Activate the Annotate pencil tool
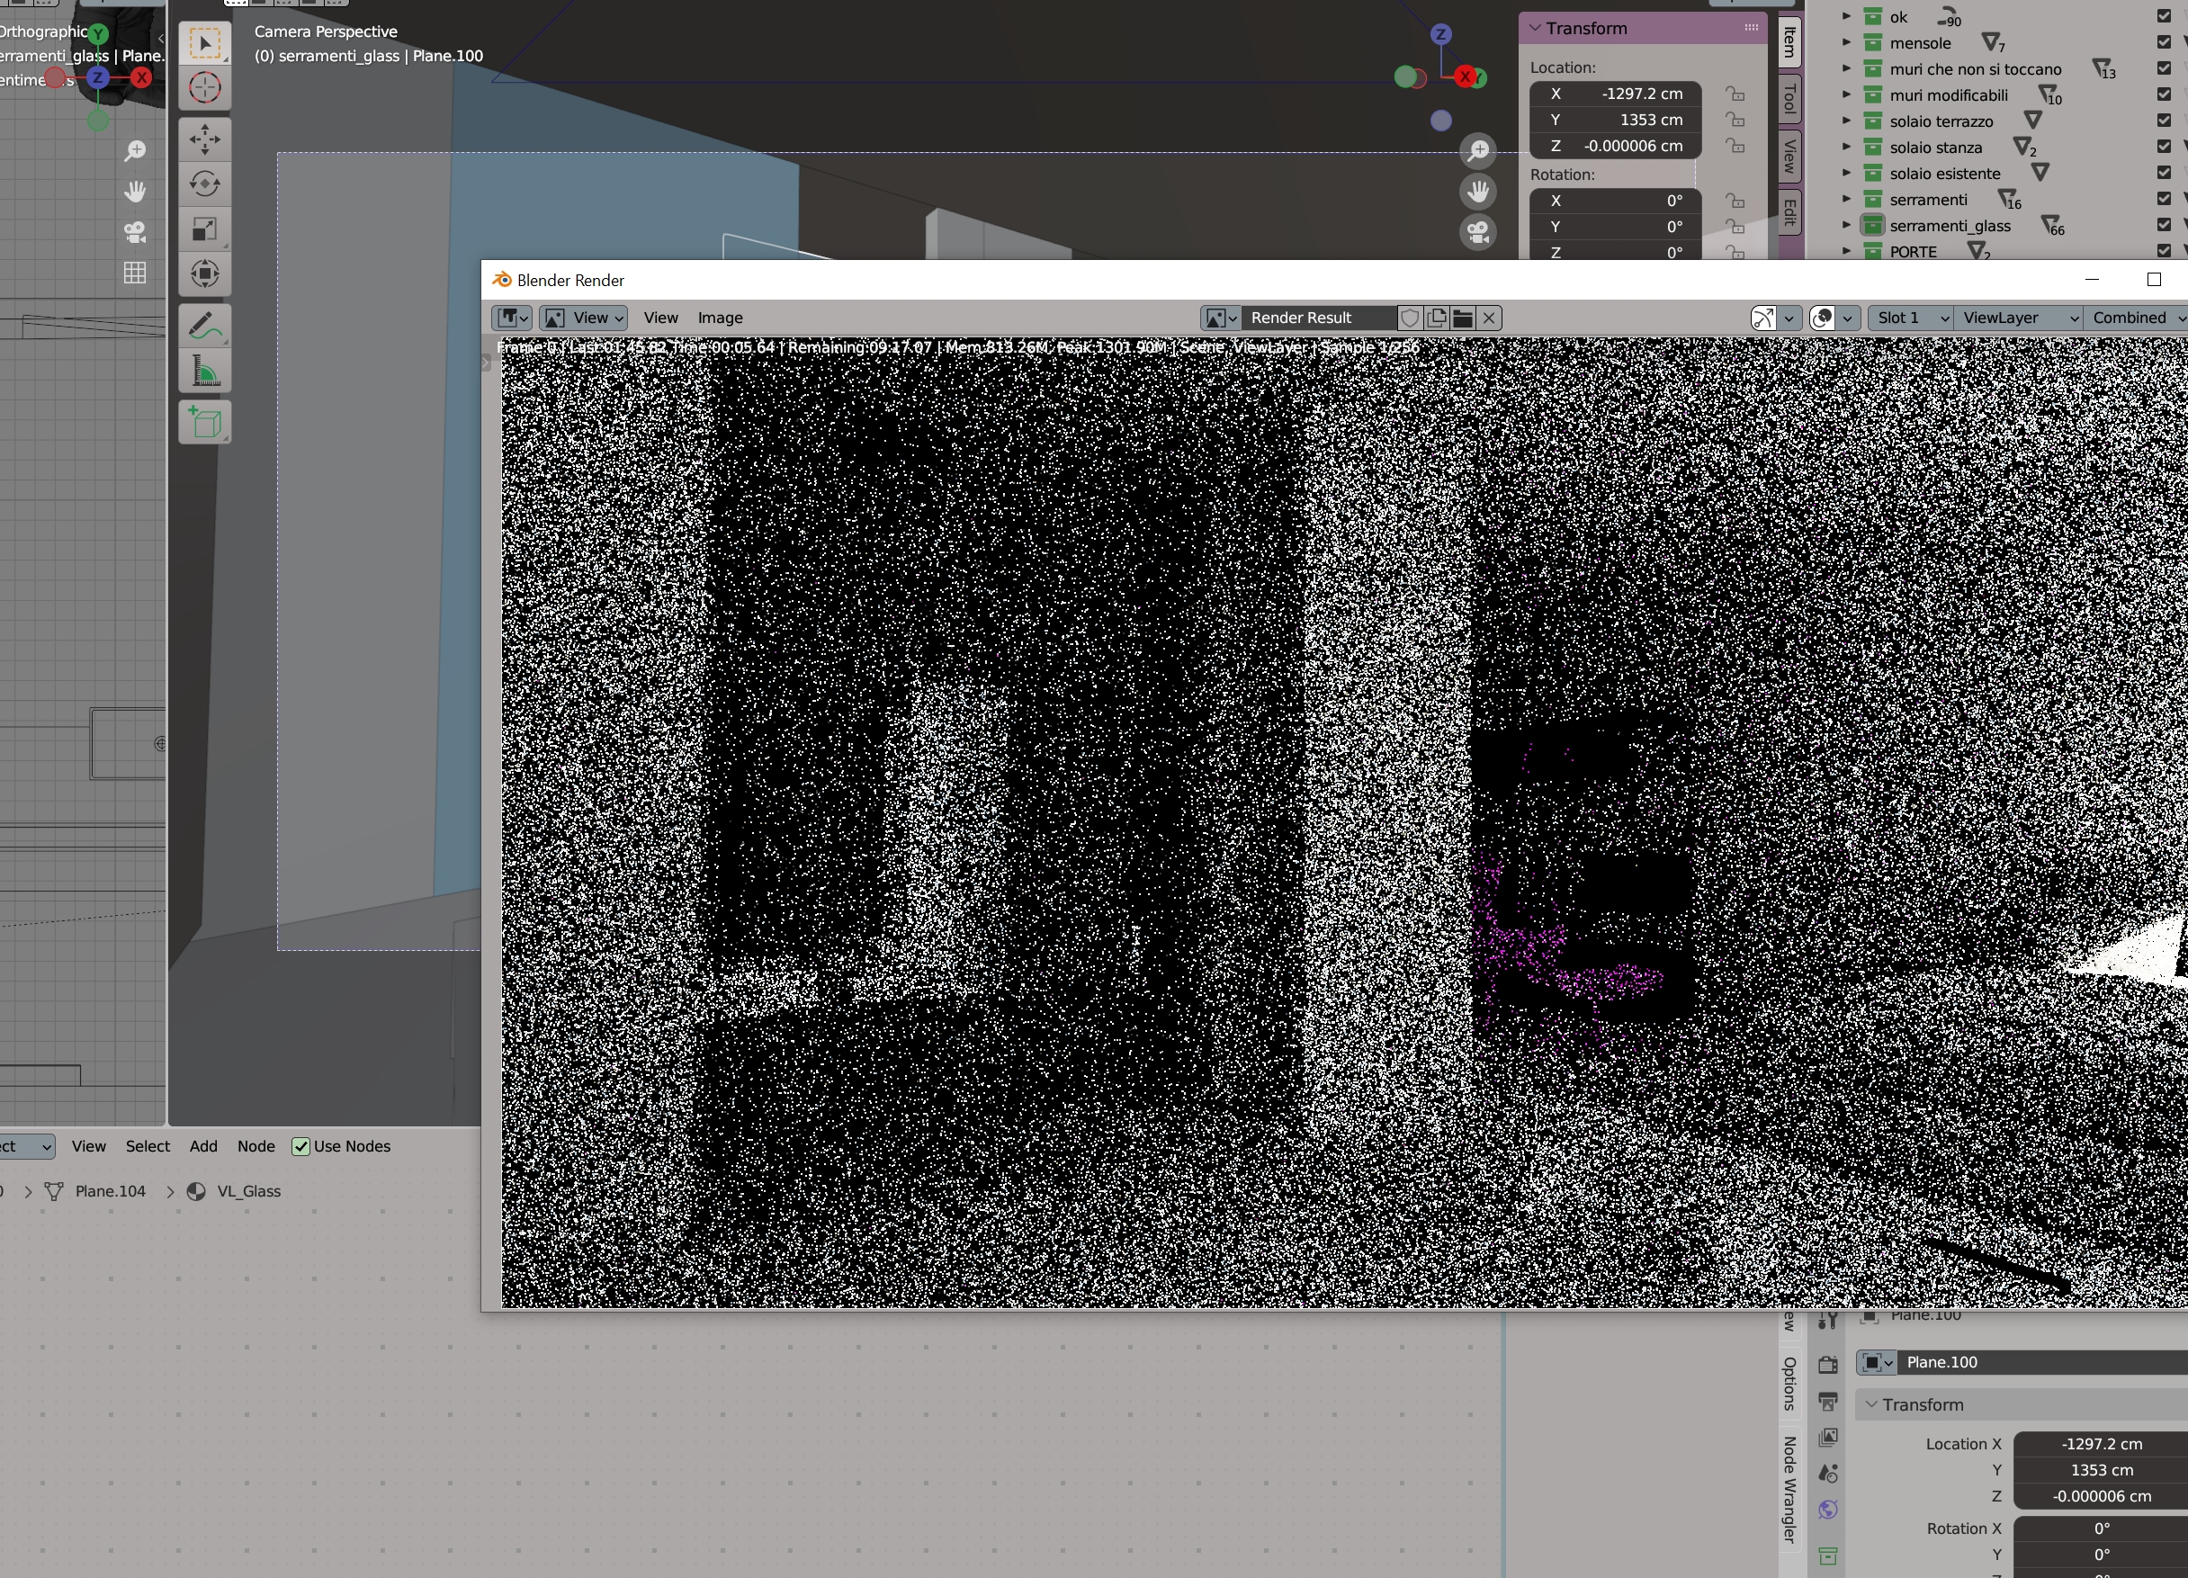 [204, 326]
